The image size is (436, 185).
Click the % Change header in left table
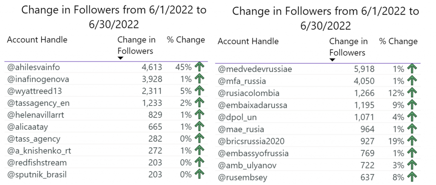click(186, 40)
